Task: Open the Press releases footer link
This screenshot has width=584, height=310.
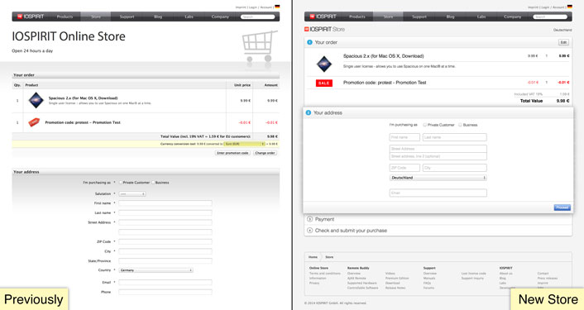Action: click(x=548, y=278)
